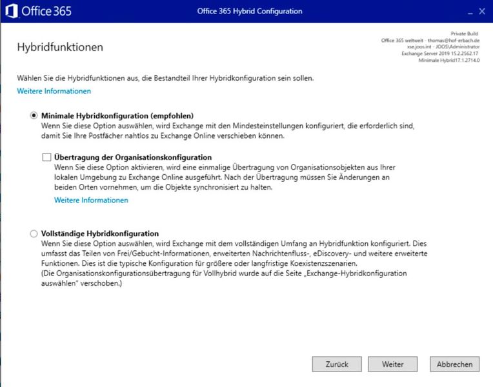Viewport: 493px width, 387px height.
Task: Click the Abbrechen button
Action: [455, 364]
